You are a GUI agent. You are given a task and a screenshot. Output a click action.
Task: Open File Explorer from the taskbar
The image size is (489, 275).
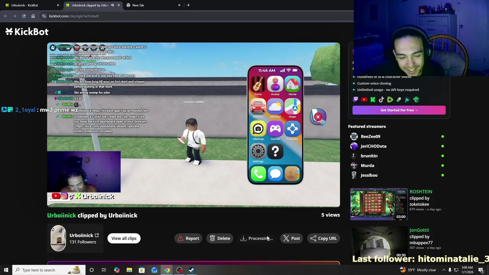[129, 270]
